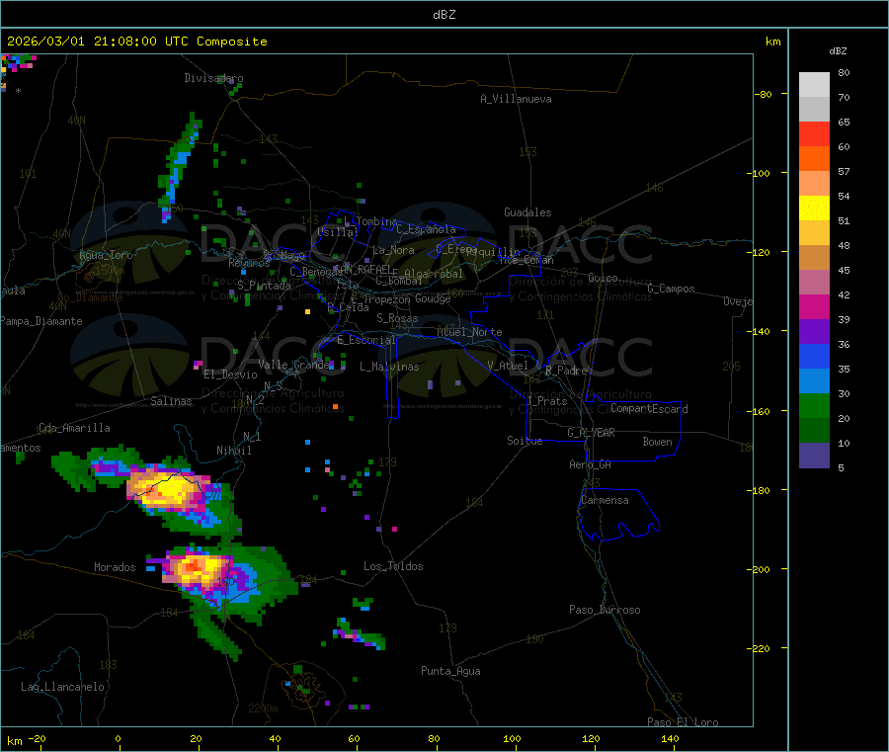Click the Soitue location label
This screenshot has height=752, width=889.
[525, 441]
